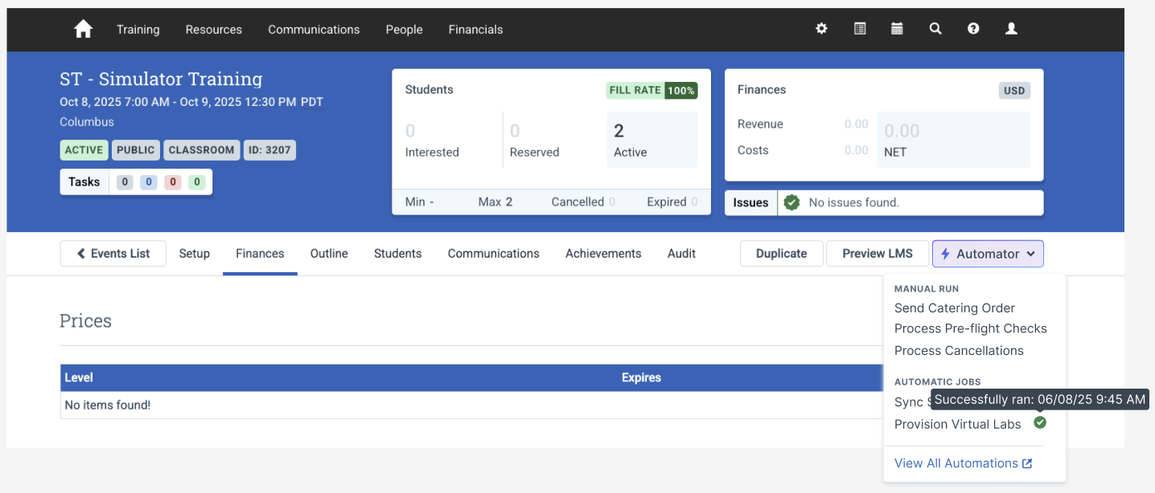Select the Finances tab
Image resolution: width=1155 pixels, height=493 pixels.
pyautogui.click(x=260, y=254)
